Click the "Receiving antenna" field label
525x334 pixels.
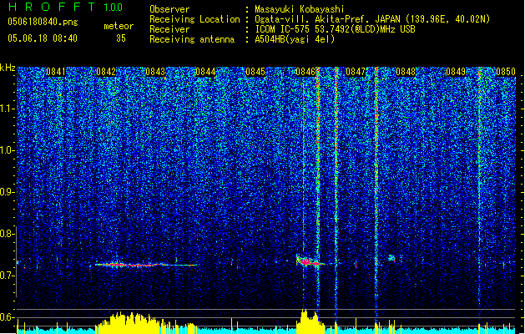(x=192, y=39)
